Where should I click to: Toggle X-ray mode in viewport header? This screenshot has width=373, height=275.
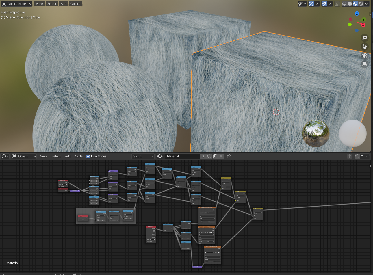337,4
